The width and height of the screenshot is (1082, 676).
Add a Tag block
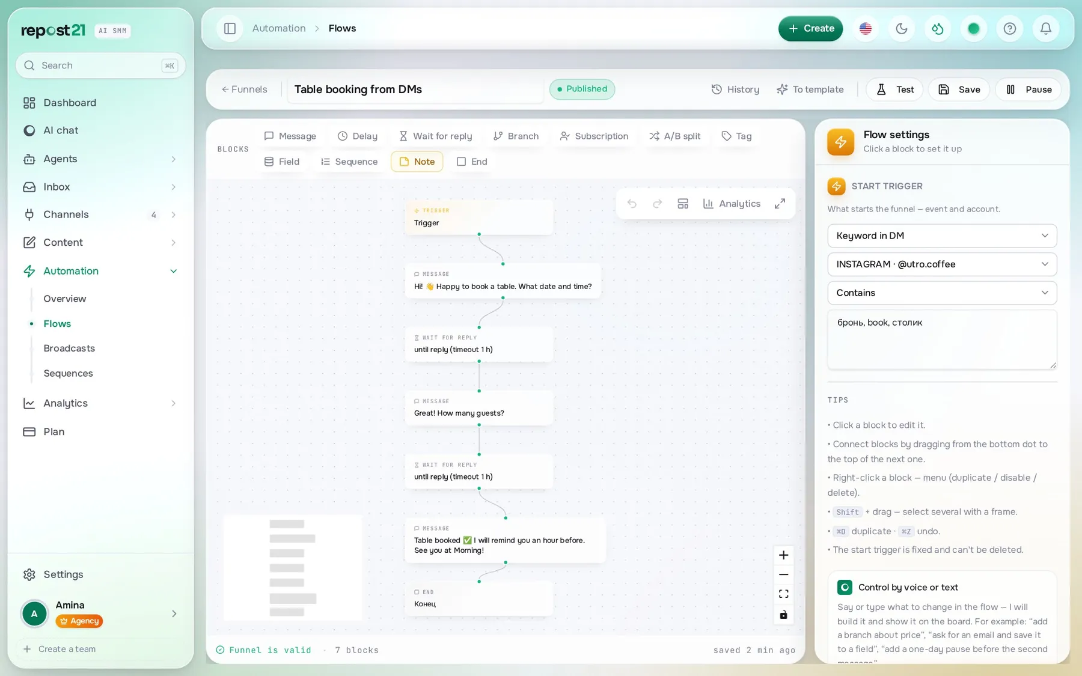pos(736,136)
